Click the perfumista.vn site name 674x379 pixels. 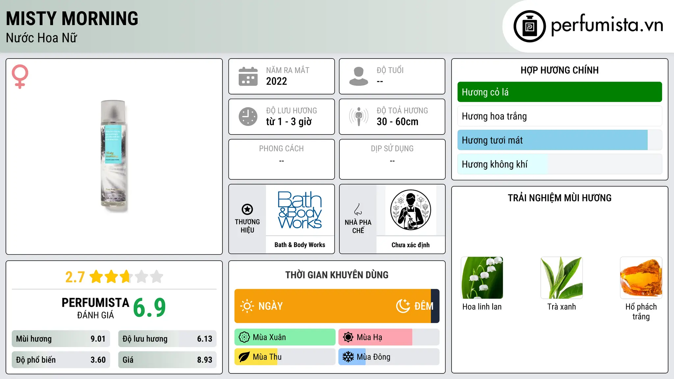[x=607, y=25]
